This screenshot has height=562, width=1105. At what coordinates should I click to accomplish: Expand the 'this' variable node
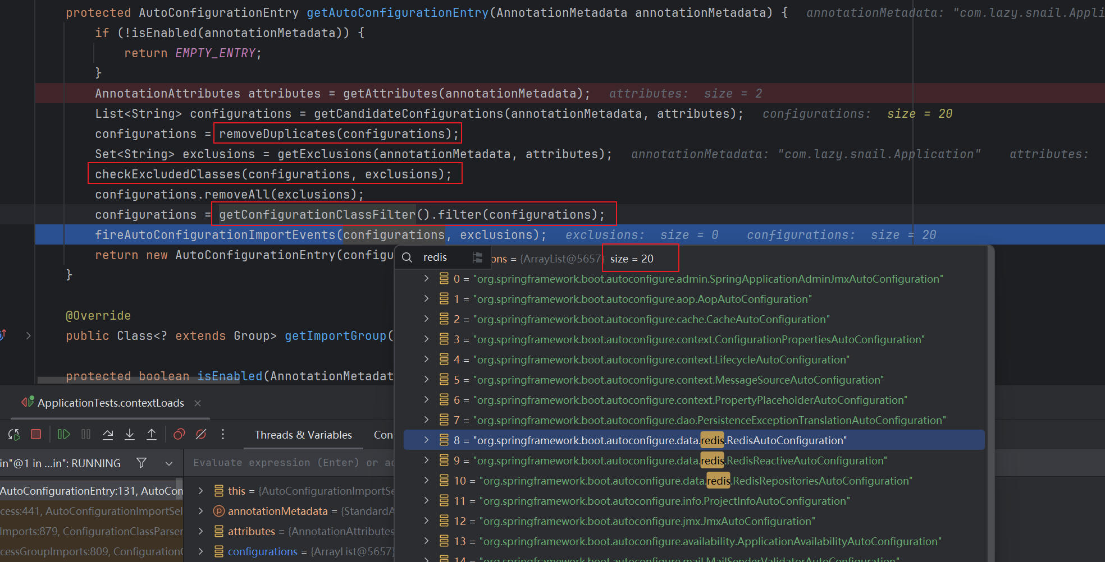click(200, 491)
